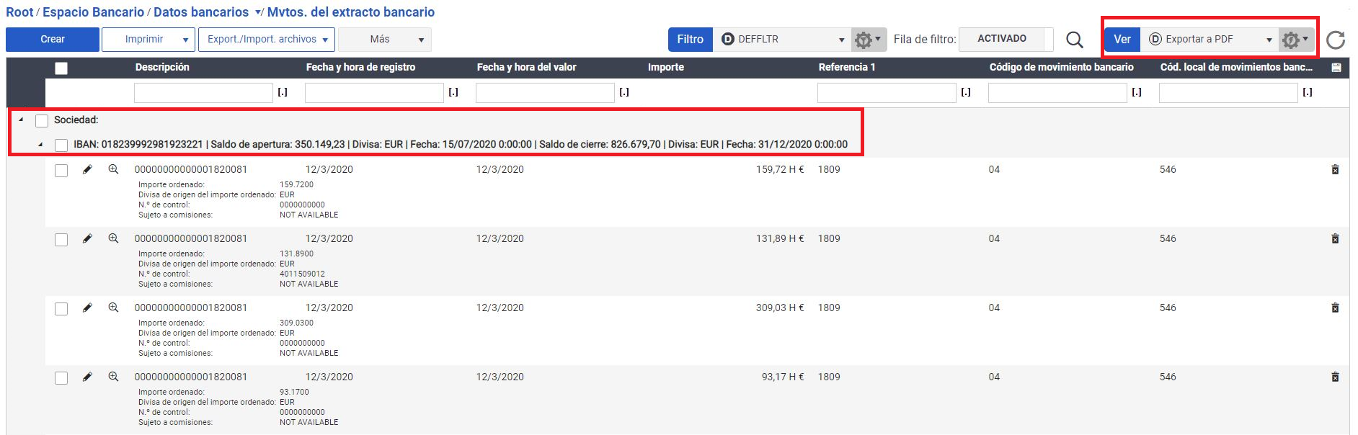Select the checkbox for IBAN 018239992981923221

[x=61, y=145]
